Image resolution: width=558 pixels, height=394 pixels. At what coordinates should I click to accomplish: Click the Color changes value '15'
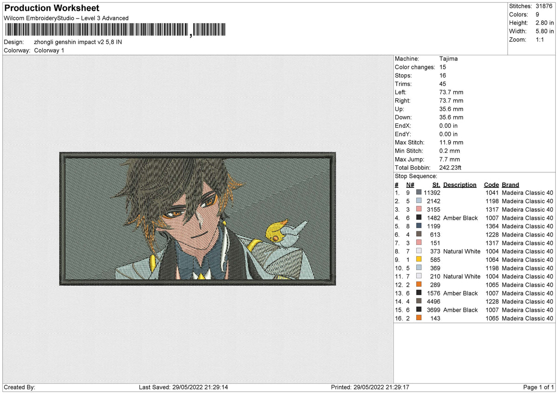click(x=443, y=67)
